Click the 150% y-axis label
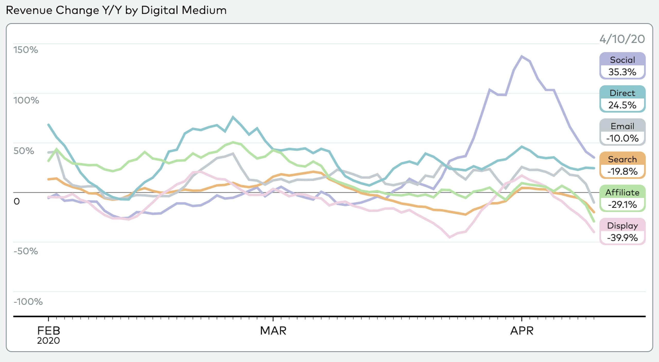 [x=26, y=50]
